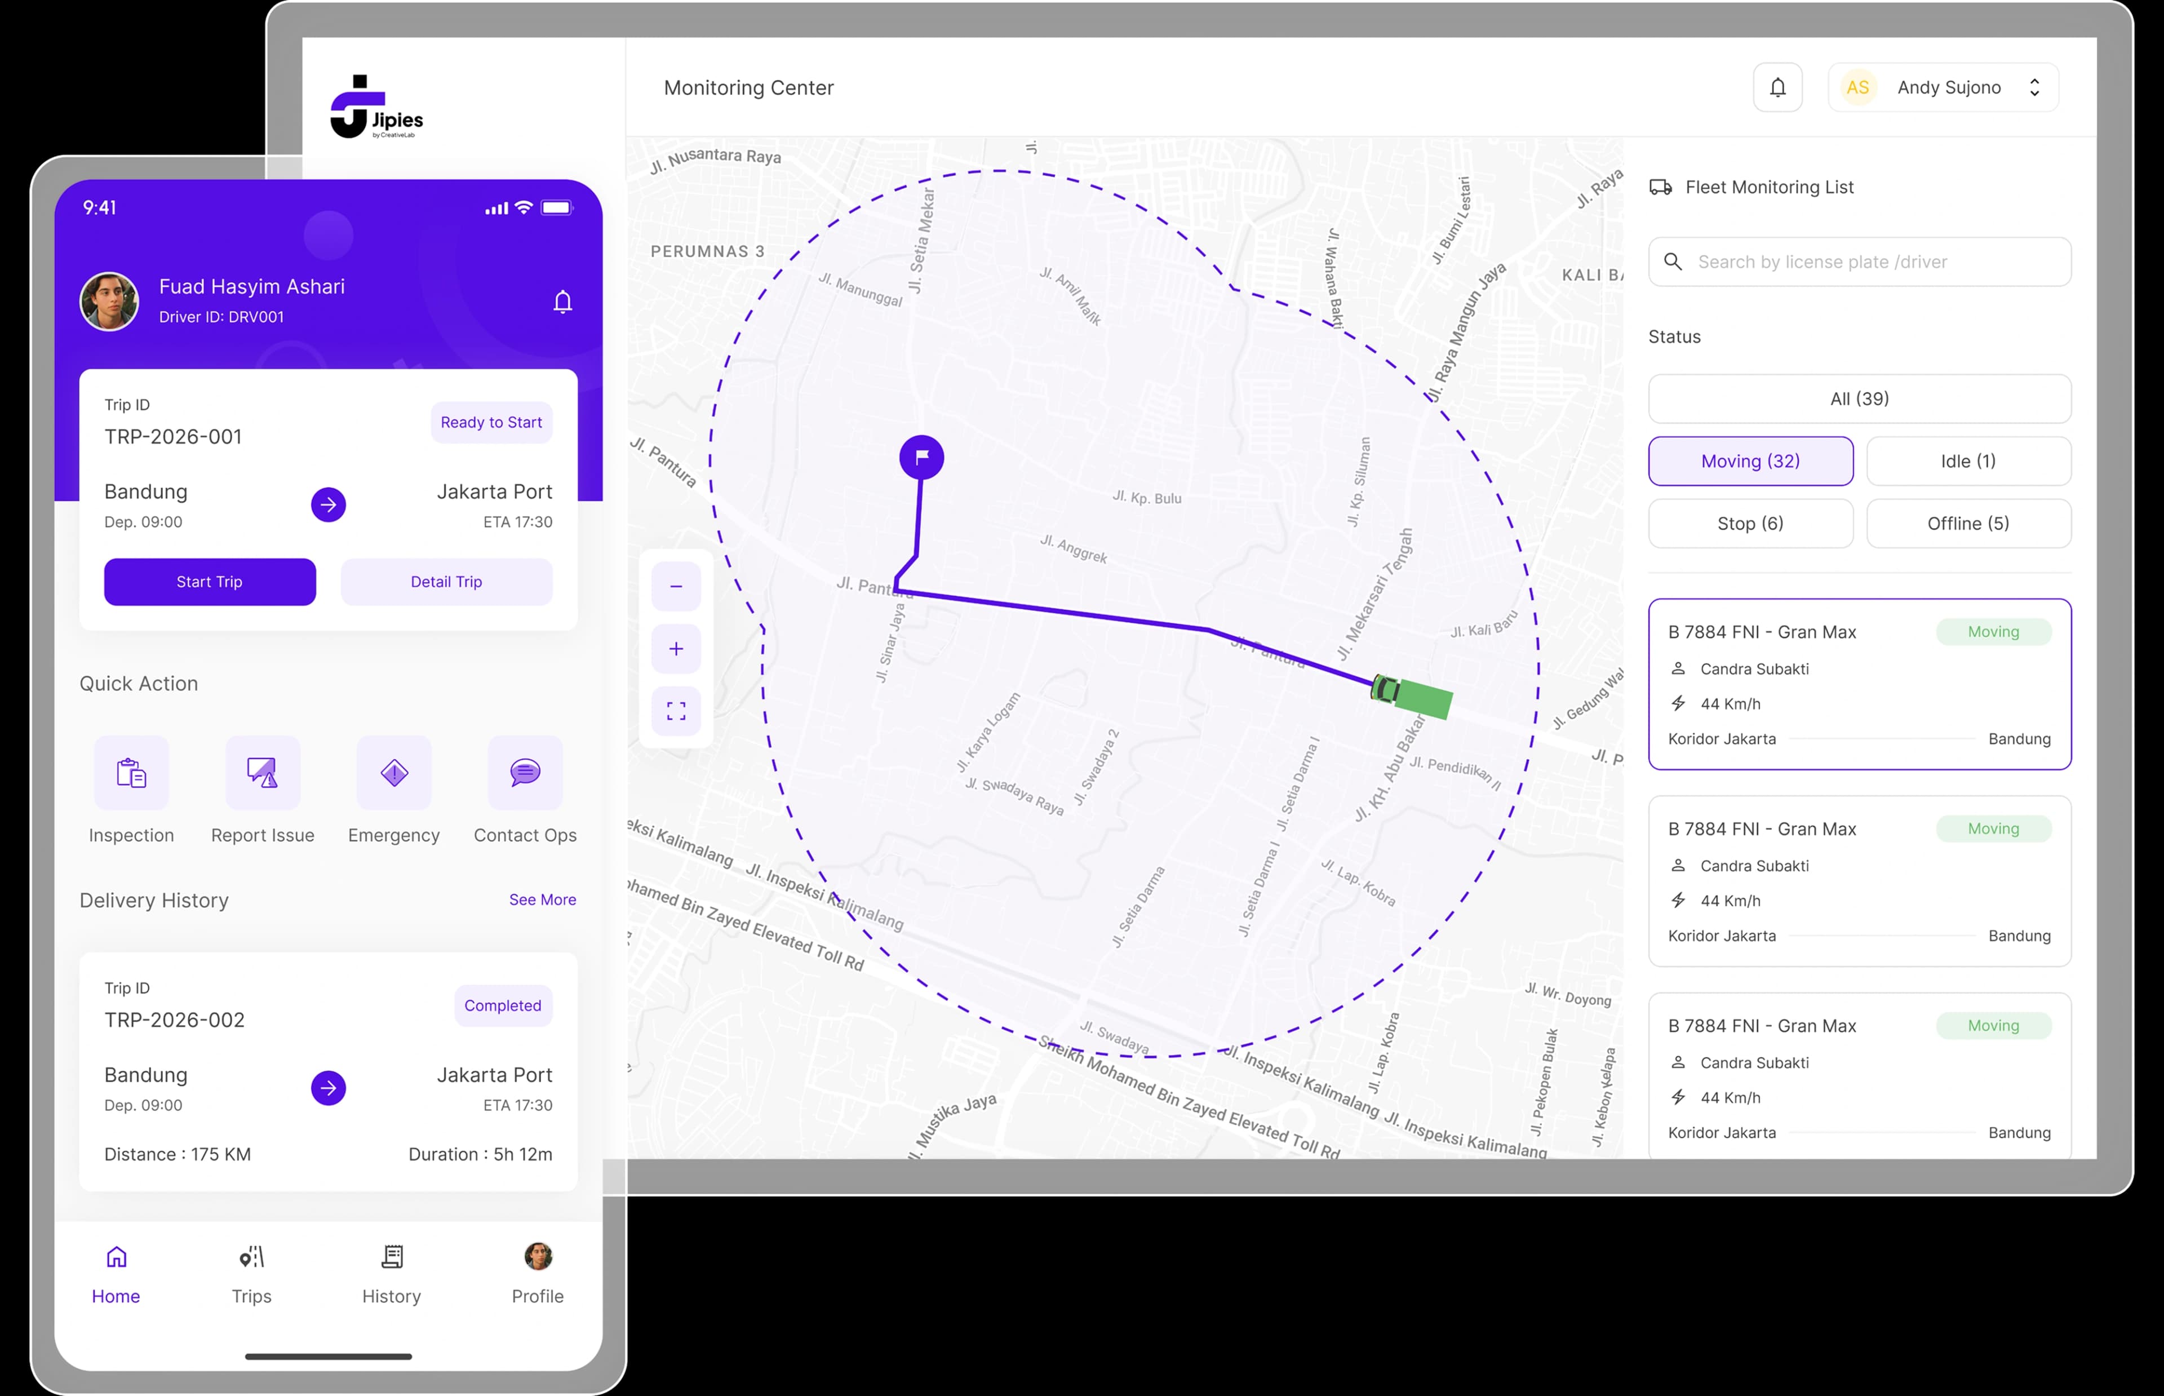
Task: Click the TRP-2026-002 trip ID text
Action: 174,1020
